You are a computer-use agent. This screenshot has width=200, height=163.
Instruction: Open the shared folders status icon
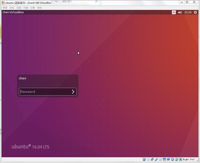(x=160, y=159)
